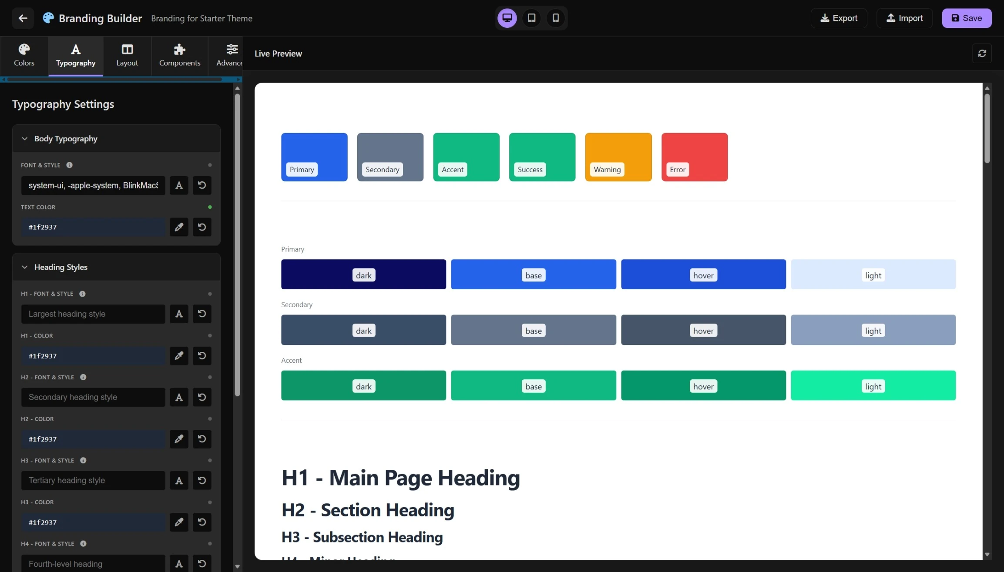Click body Text Color hex field

point(93,227)
